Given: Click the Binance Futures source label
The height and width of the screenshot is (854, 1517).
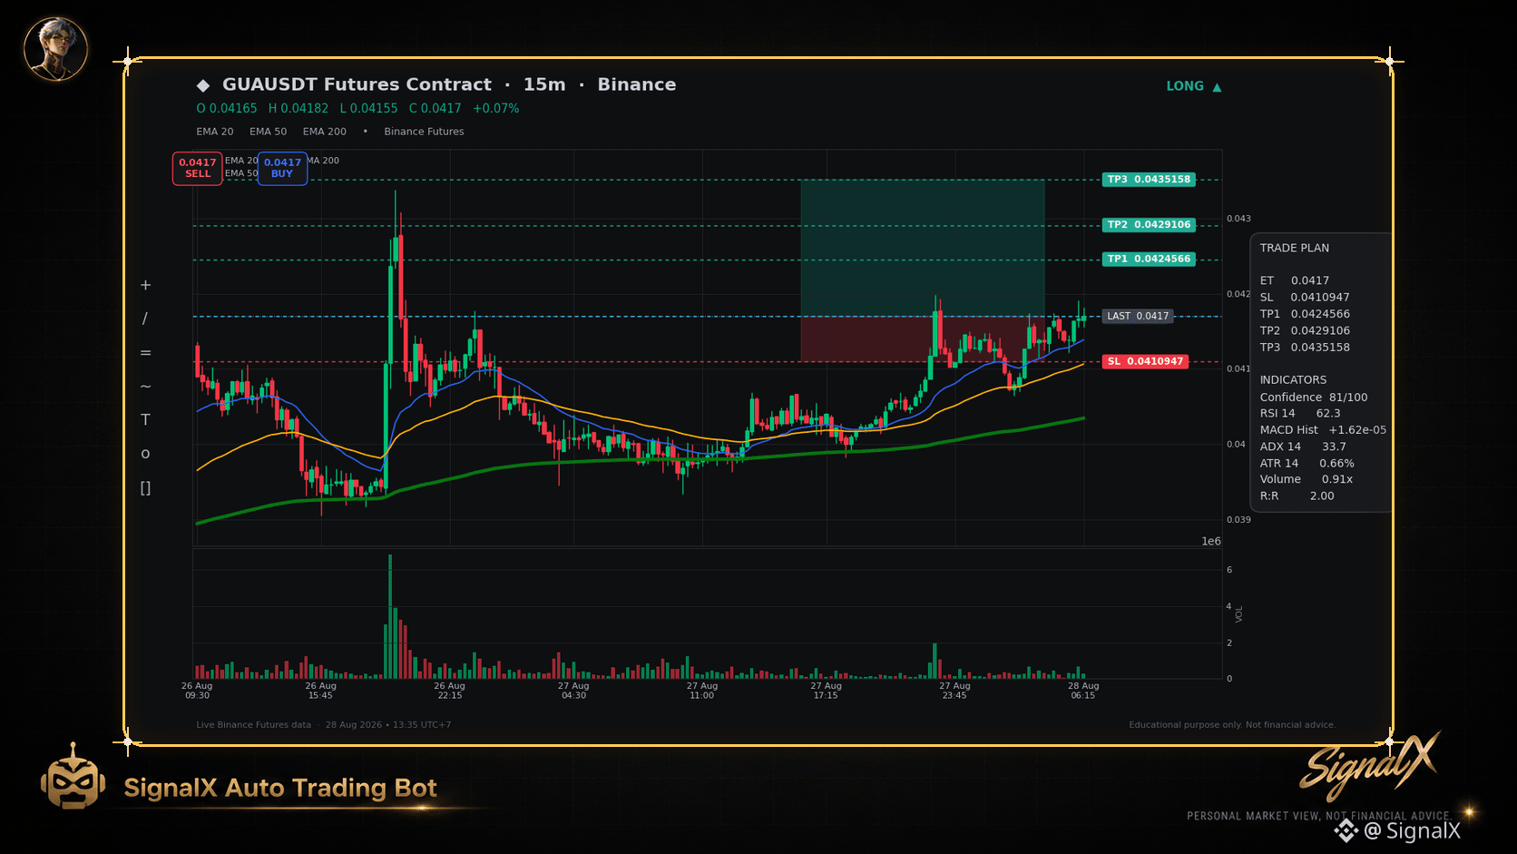Looking at the screenshot, I should tap(424, 132).
